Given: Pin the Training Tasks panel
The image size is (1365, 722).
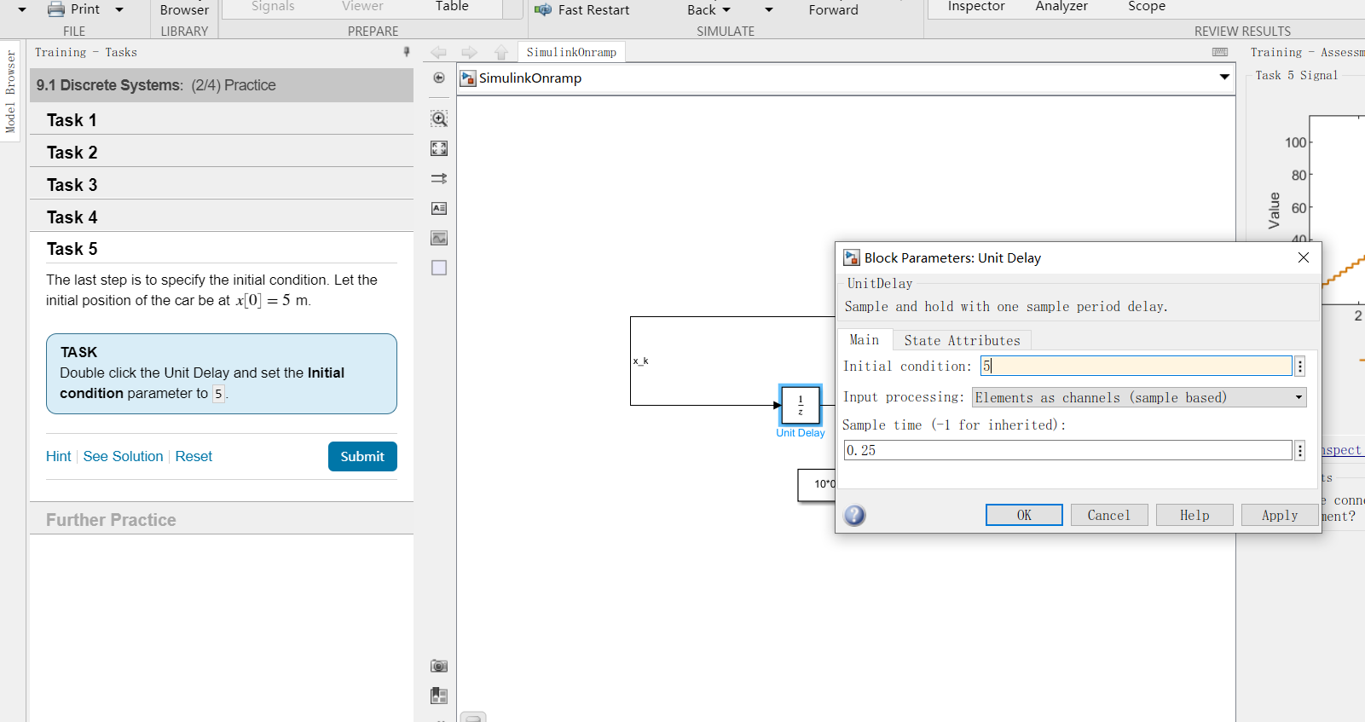Looking at the screenshot, I should click(407, 52).
